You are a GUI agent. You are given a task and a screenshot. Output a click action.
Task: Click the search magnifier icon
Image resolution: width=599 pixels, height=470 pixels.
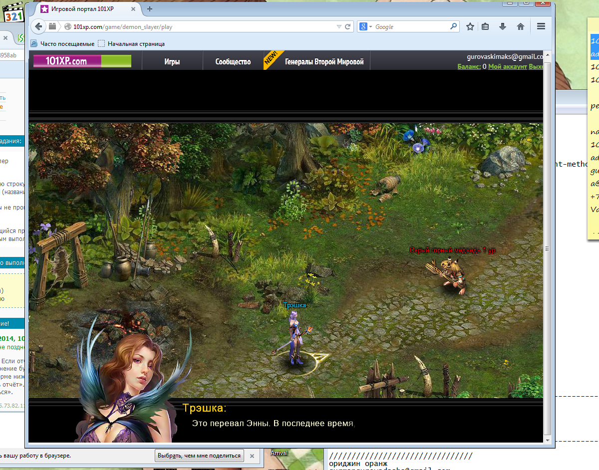453,26
